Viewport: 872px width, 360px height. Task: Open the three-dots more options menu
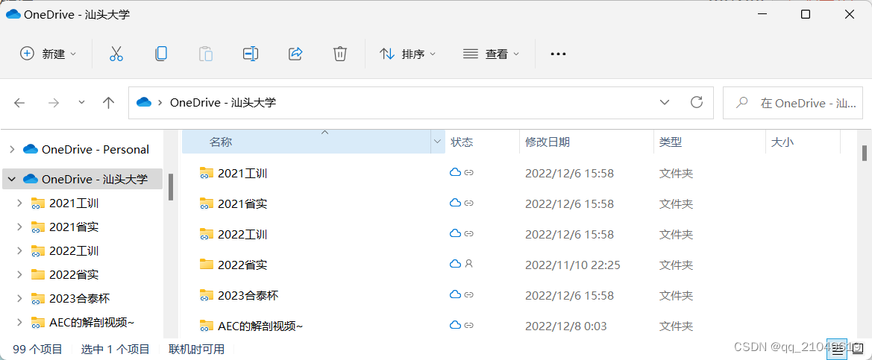[x=558, y=54]
